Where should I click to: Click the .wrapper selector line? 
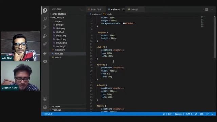pyautogui.click(x=102, y=33)
